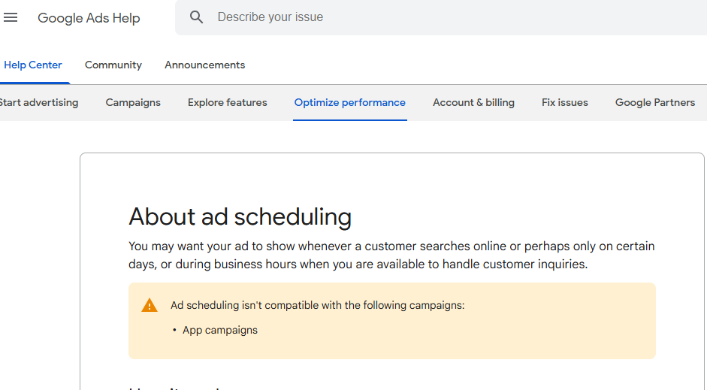Screen dimensions: 707x390
Task: Open the Announcements tab
Action: coord(204,65)
